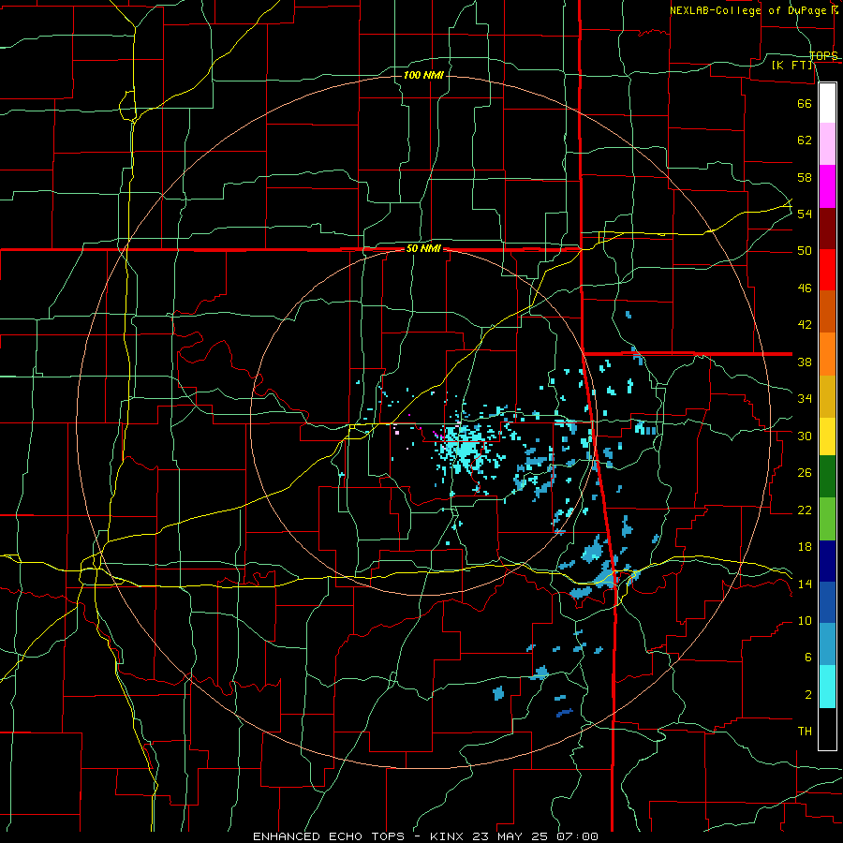Click the TH threshold legend label

click(805, 732)
